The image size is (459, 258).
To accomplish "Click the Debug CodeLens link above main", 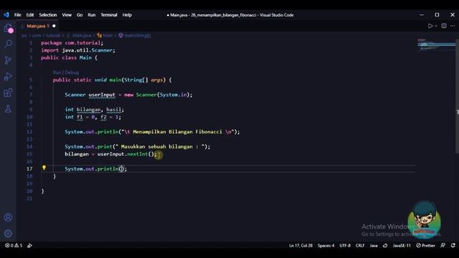I will (72, 72).
